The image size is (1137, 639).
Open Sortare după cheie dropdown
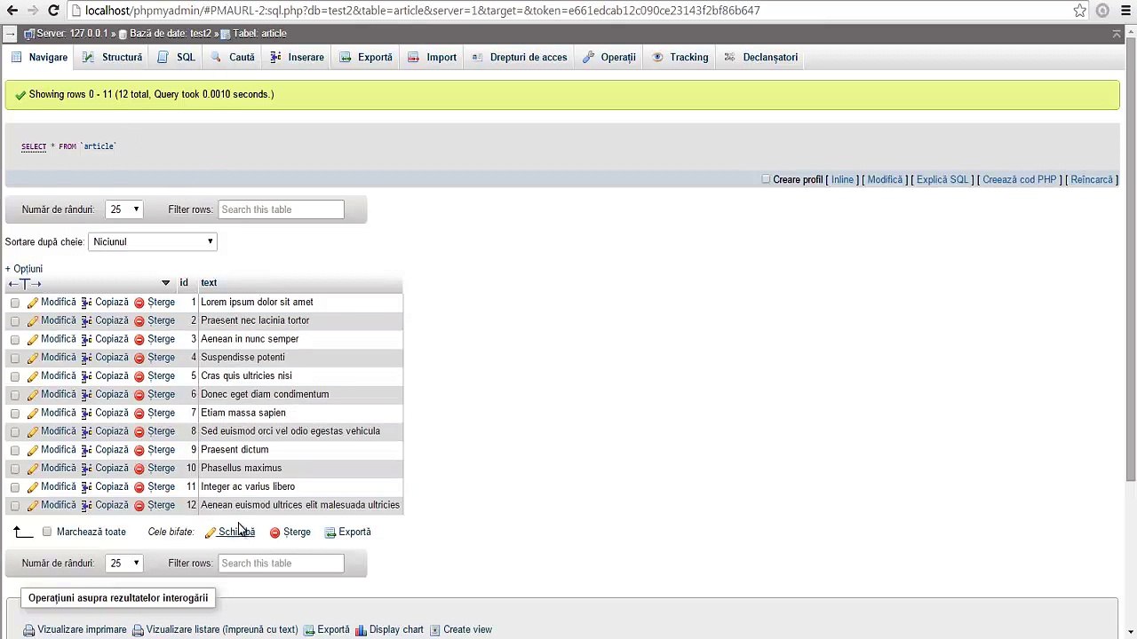[x=153, y=241]
